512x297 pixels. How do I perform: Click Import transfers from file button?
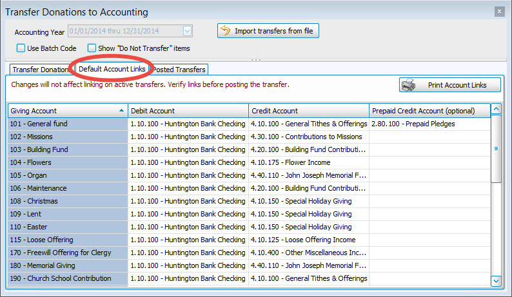pyautogui.click(x=268, y=30)
